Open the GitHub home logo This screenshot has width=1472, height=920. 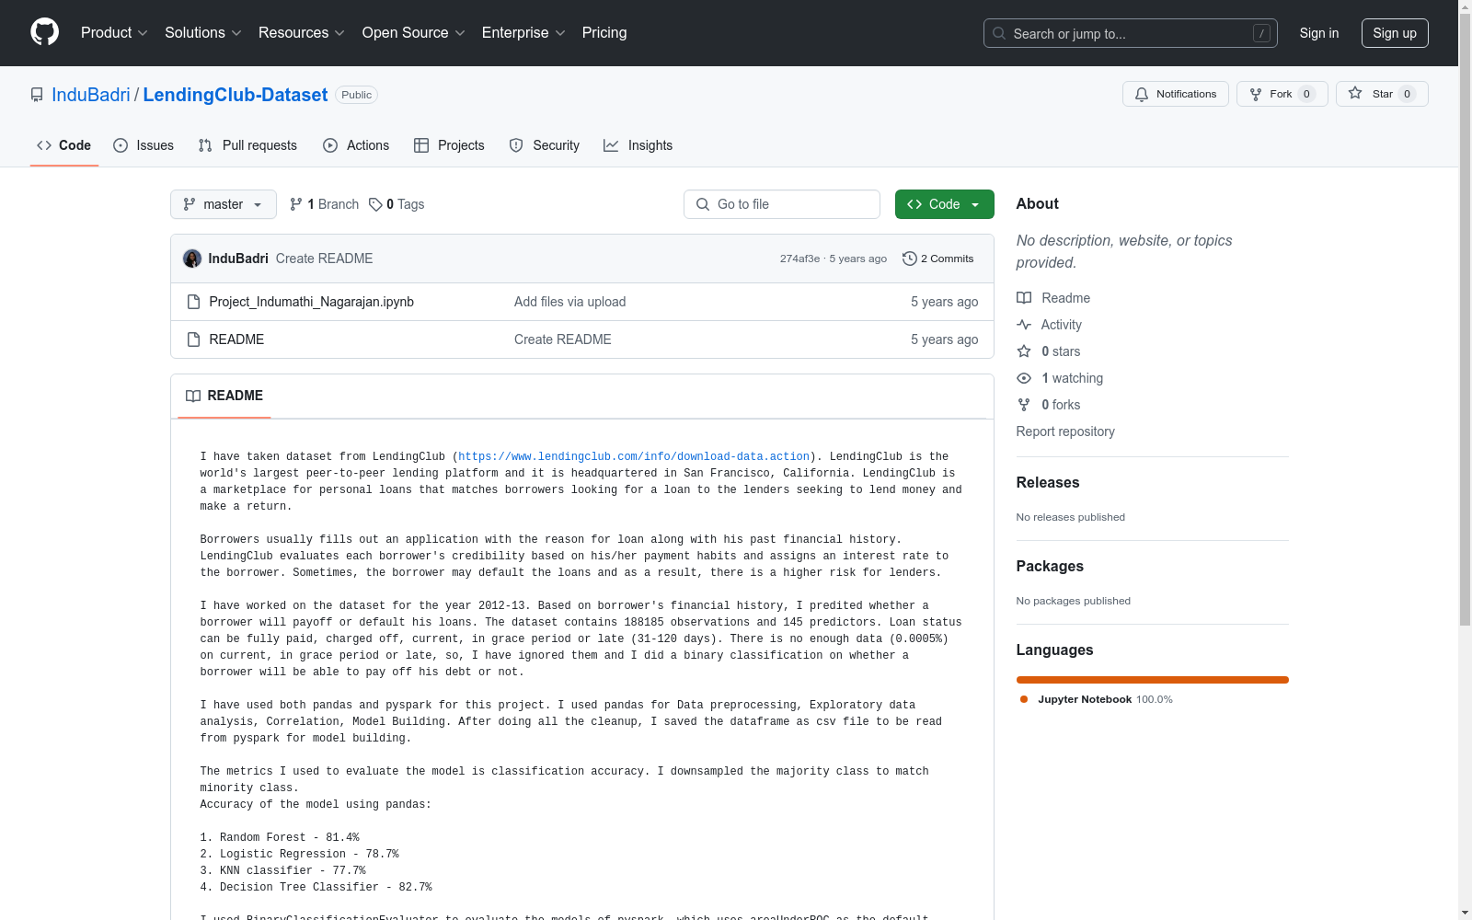click(44, 32)
